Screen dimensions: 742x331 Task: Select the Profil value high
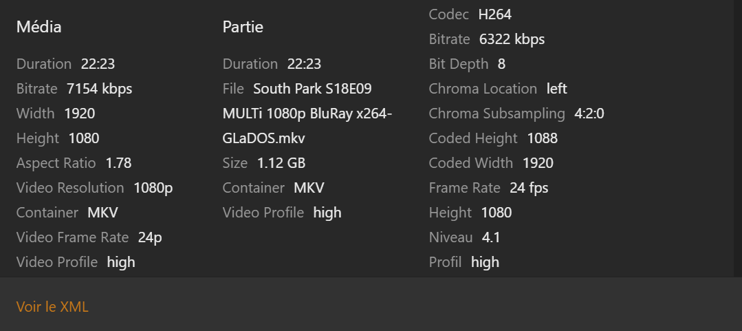click(x=485, y=262)
